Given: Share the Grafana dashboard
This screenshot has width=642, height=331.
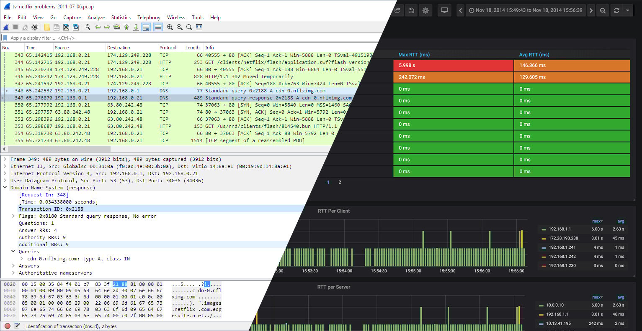Looking at the screenshot, I should (397, 10).
